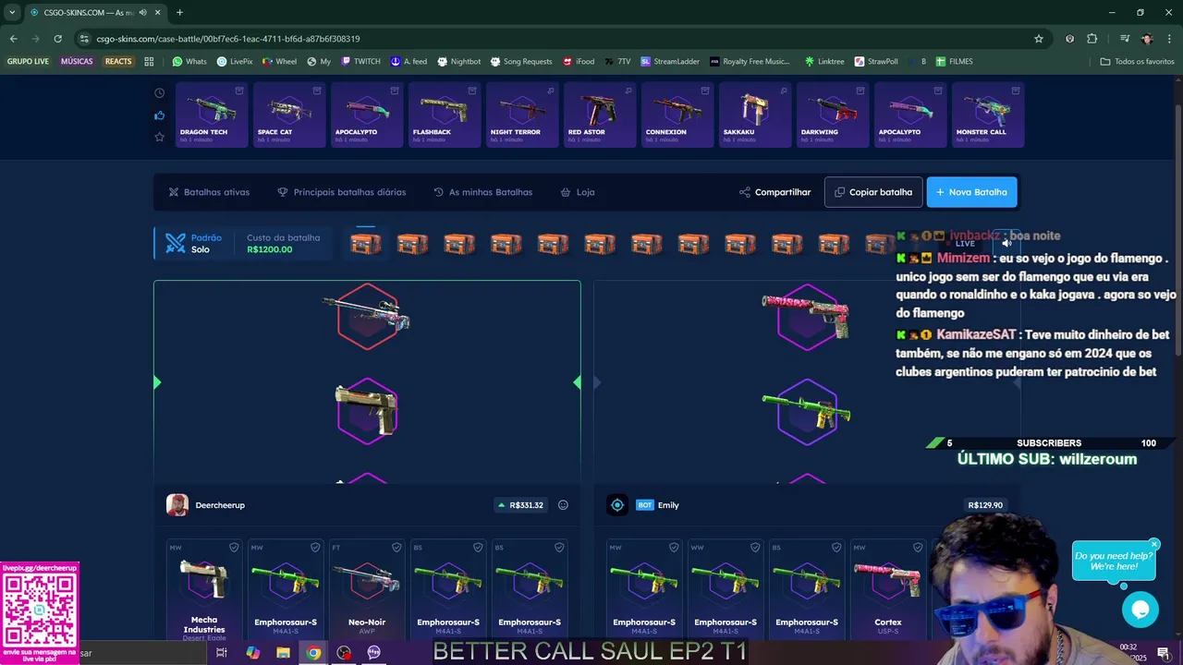
Task: Click the site information icon in address bar
Action: pyautogui.click(x=84, y=39)
